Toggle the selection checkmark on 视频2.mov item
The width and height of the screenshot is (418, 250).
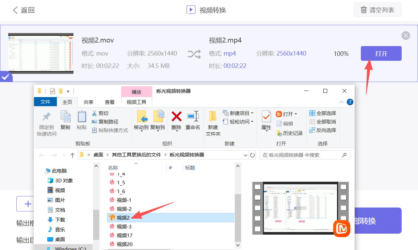6,77
